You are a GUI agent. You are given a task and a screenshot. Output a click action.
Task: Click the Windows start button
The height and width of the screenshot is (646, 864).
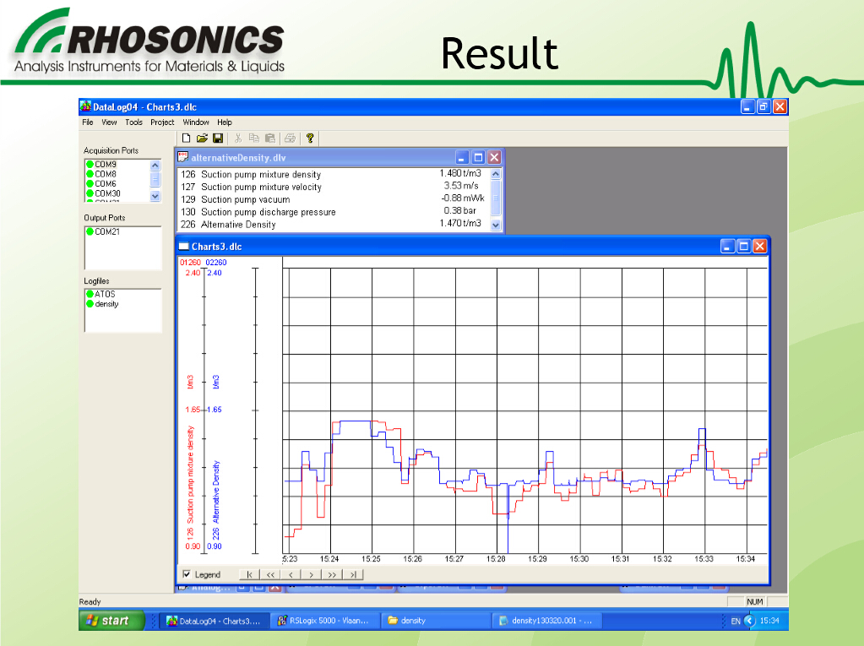click(x=111, y=621)
